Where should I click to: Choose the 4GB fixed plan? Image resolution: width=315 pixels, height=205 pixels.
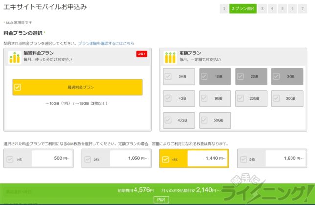(179, 98)
